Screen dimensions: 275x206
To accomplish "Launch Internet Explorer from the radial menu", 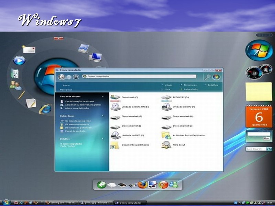I will coord(46,109).
